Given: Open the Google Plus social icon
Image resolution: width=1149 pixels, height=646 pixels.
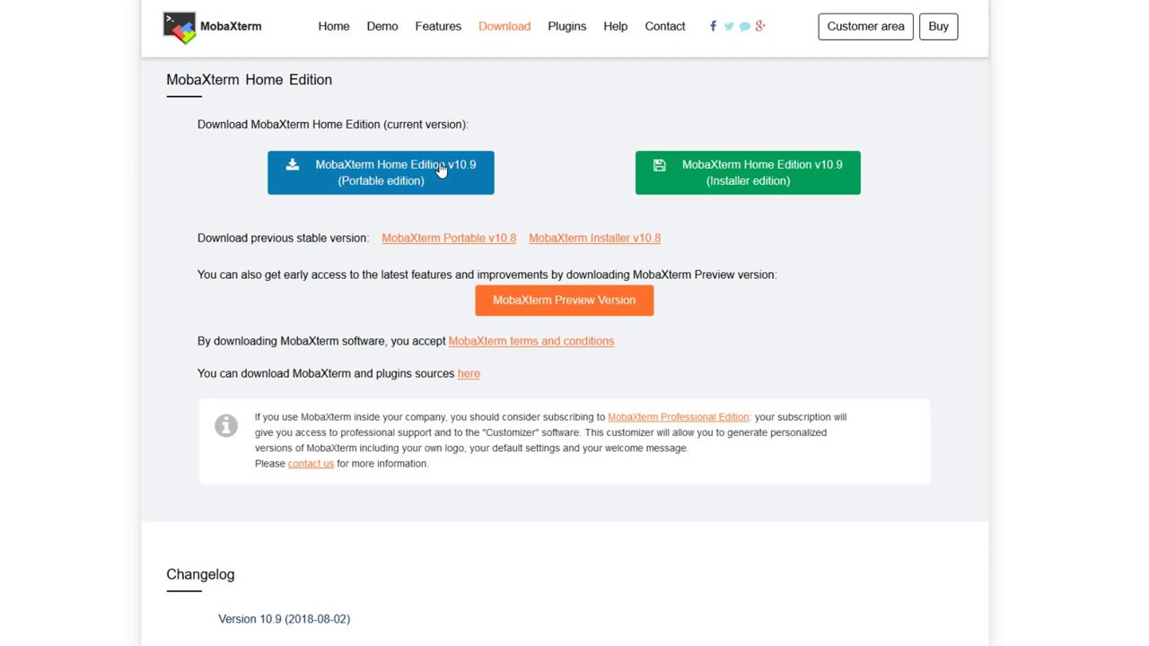Looking at the screenshot, I should [x=760, y=26].
